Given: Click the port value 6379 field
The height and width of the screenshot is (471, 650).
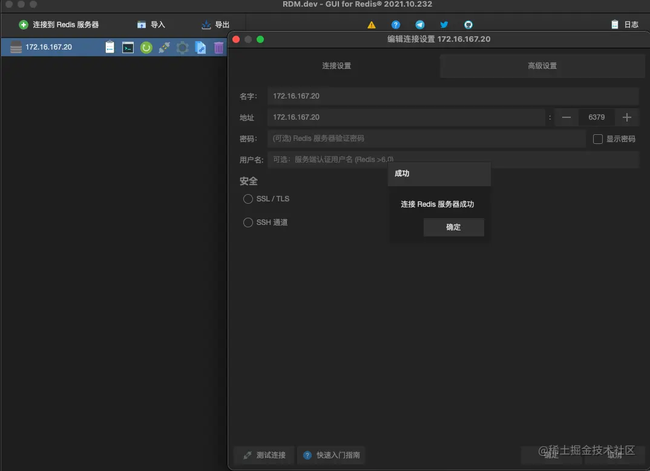Looking at the screenshot, I should click(597, 117).
